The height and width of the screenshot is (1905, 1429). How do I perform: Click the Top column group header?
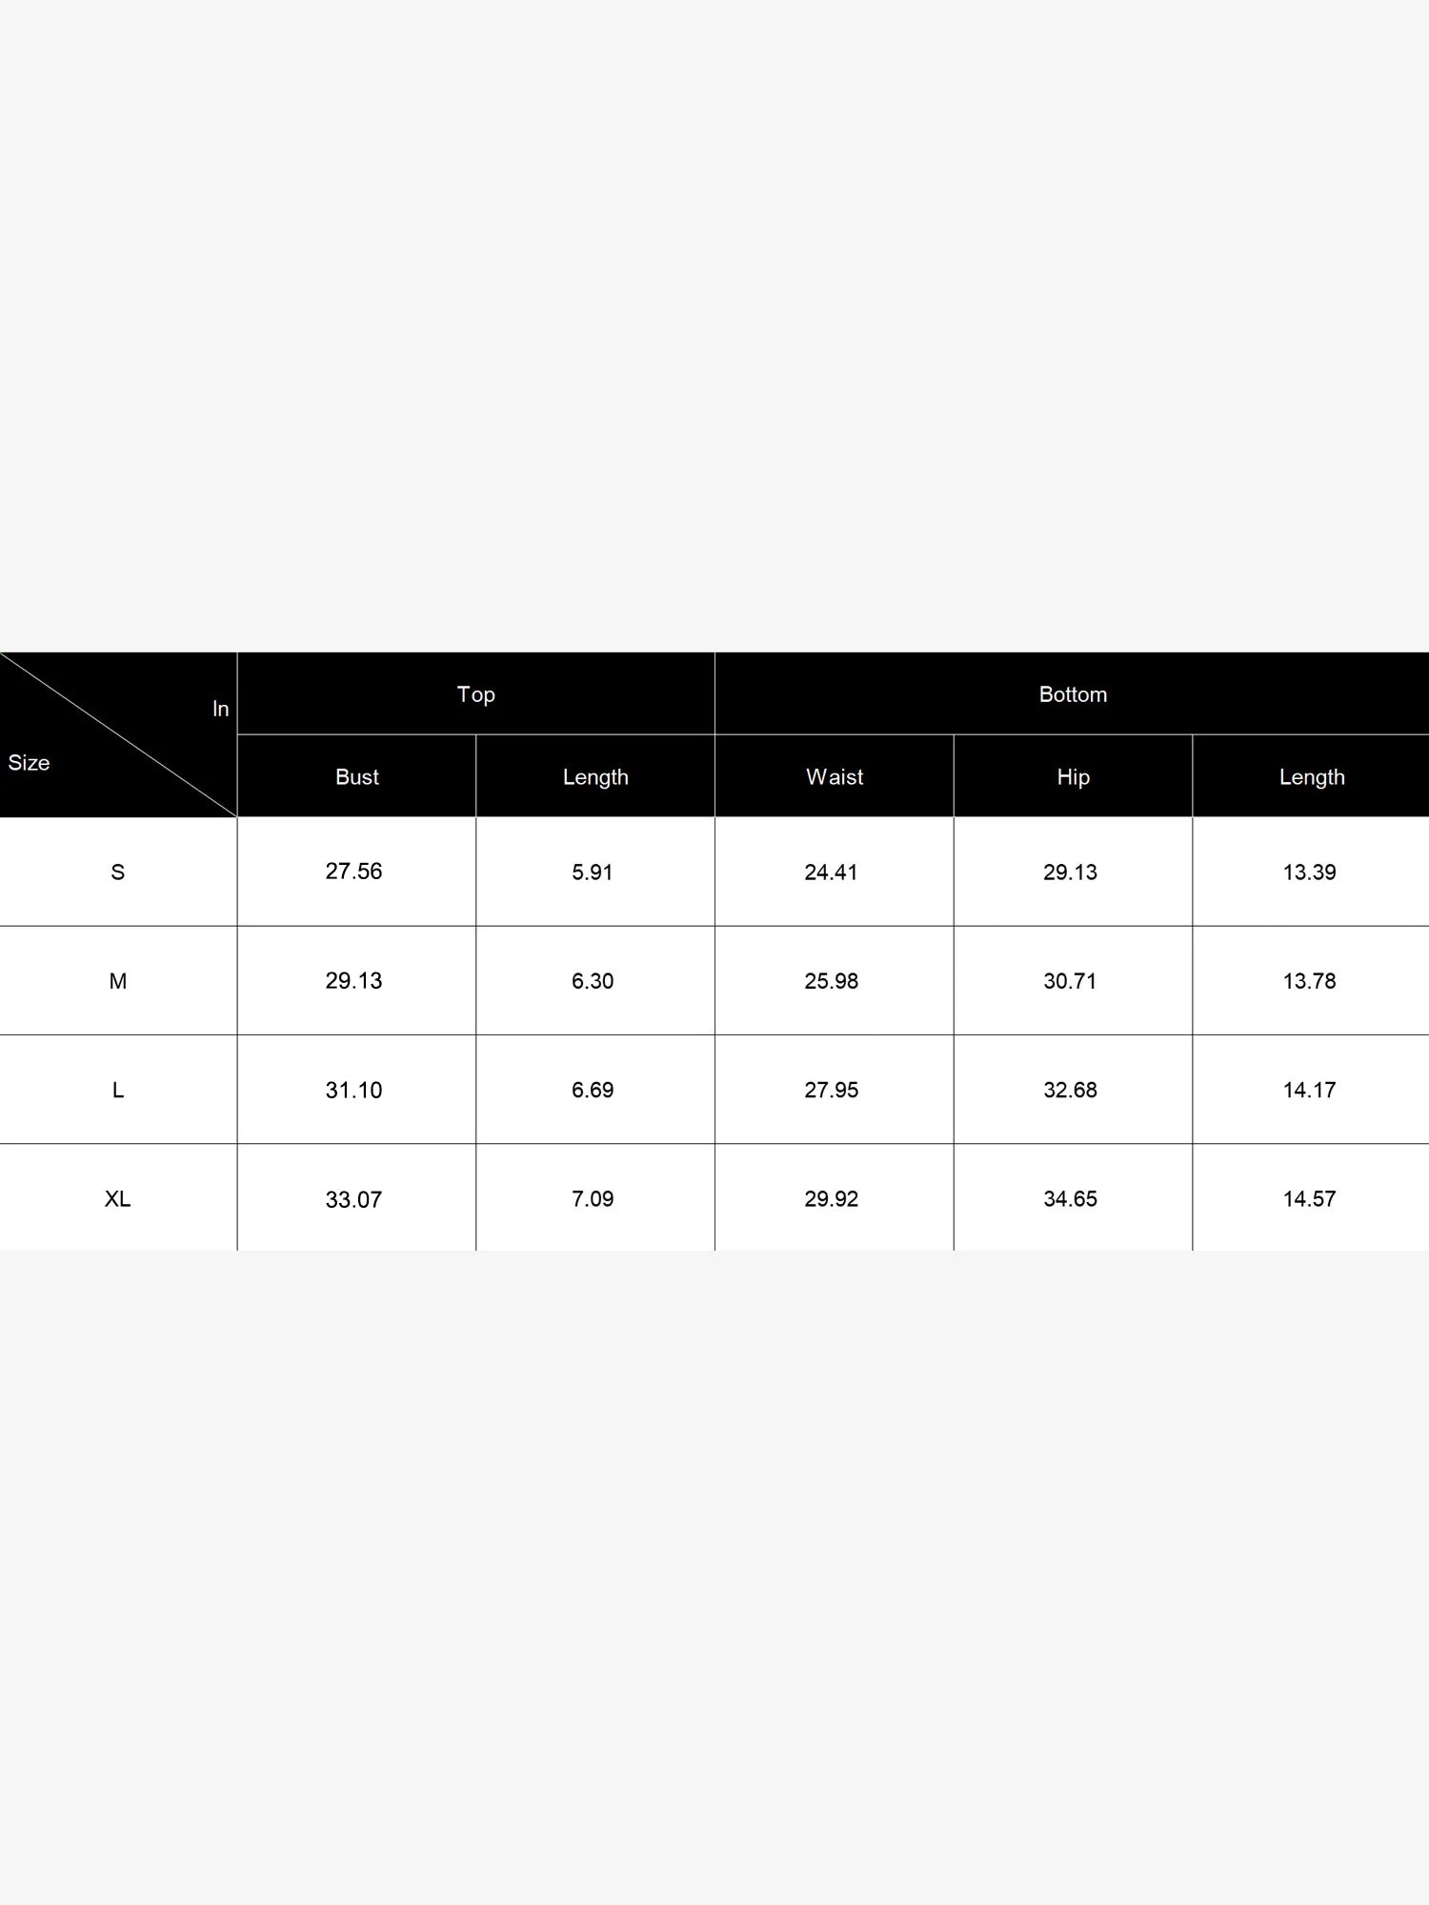coord(475,693)
